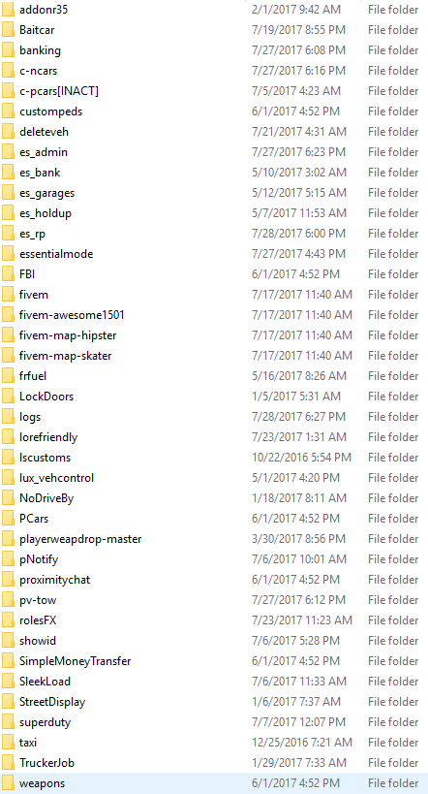Select the StreetDisplay File folder type text
Viewport: 428px width, 794px height.
tap(393, 702)
